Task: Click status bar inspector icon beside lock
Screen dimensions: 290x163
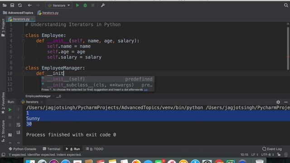Action: [286, 154]
